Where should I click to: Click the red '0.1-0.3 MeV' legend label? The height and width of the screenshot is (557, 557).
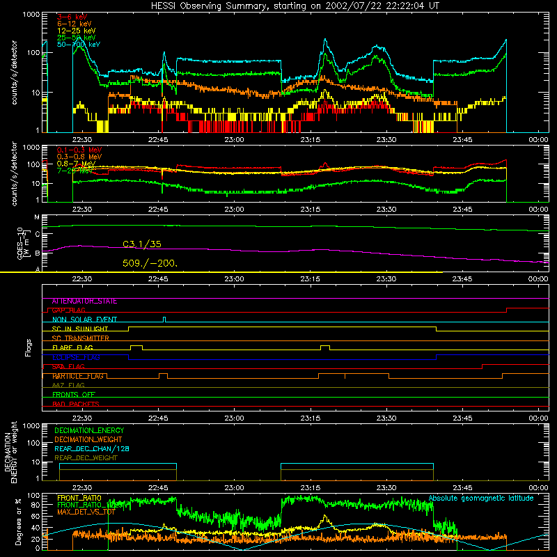(79, 150)
